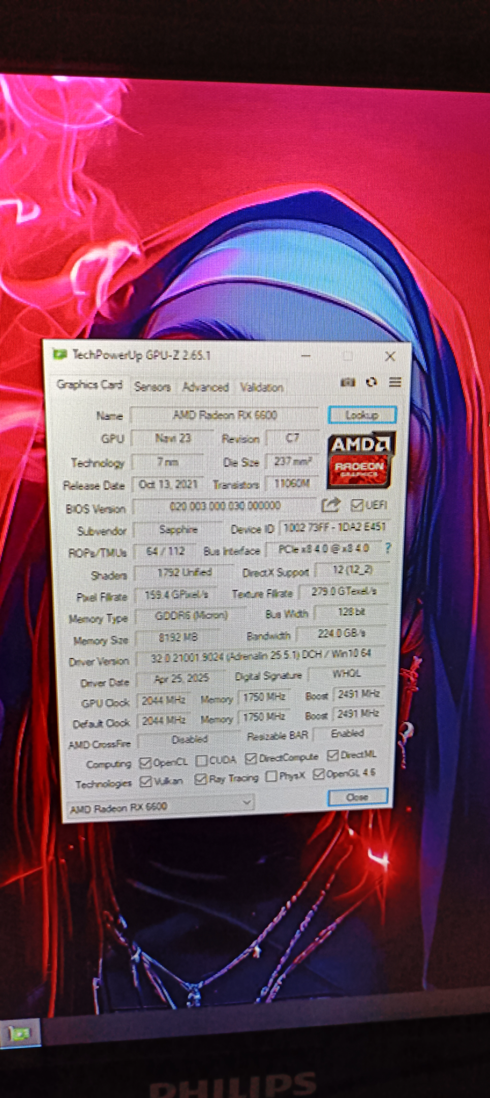The width and height of the screenshot is (490, 1098).
Task: Close the GPU-Z window with X
Action: coord(390,356)
